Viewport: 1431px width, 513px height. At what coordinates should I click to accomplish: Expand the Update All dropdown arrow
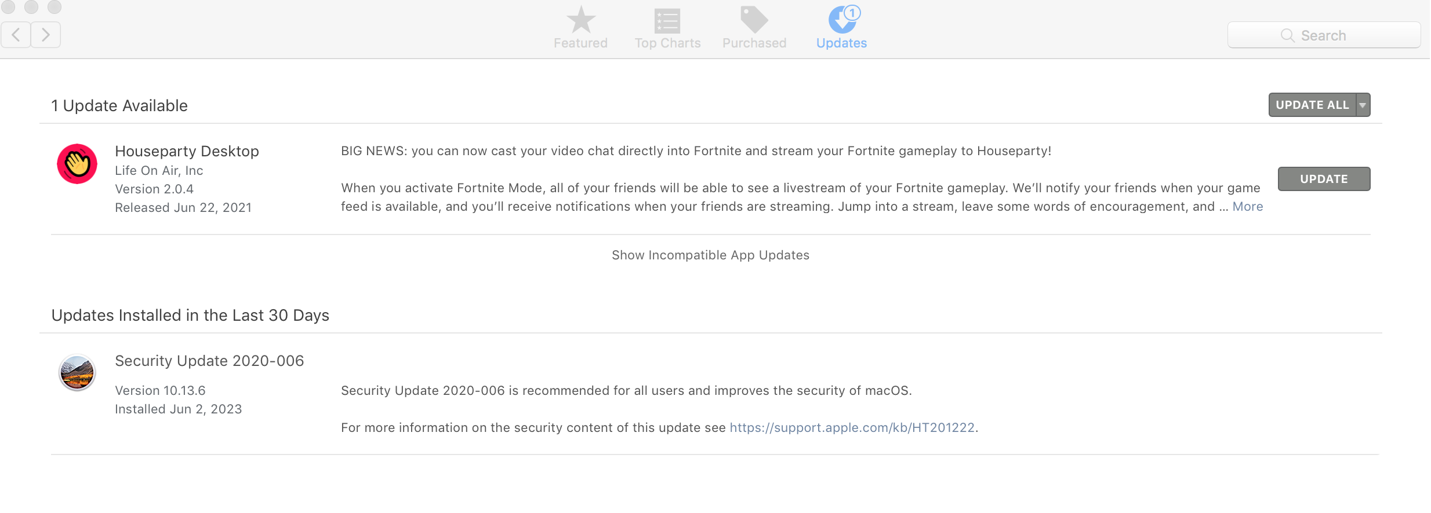point(1363,105)
